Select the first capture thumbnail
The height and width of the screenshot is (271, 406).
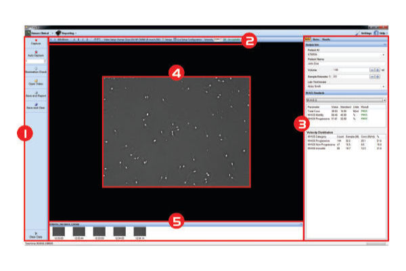click(59, 232)
